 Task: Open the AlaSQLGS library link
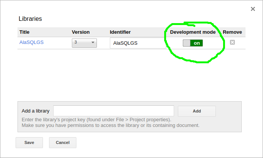pyautogui.click(x=32, y=42)
